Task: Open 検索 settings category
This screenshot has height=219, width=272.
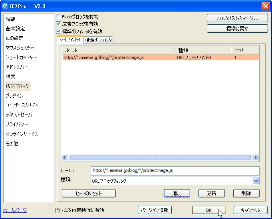Action: pos(10,77)
